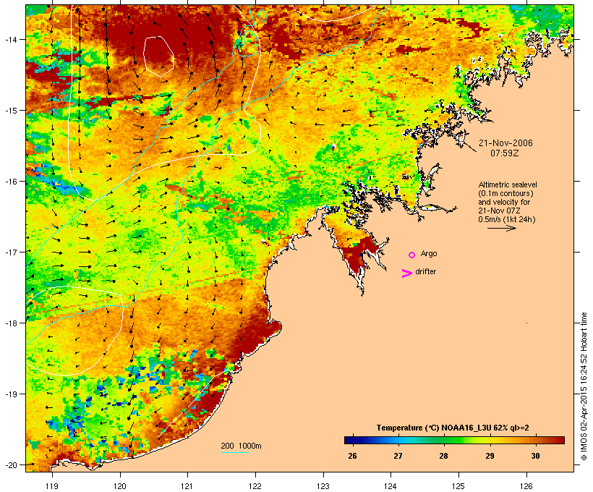Viewport: 593px width, 492px height.
Task: Click the longitude axis label 125
Action: click(458, 486)
